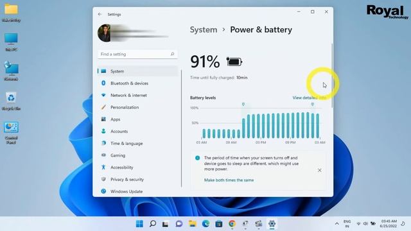This screenshot has height=231, width=411.
Task: Click the volume icon in the system tray
Action: (x=365, y=224)
